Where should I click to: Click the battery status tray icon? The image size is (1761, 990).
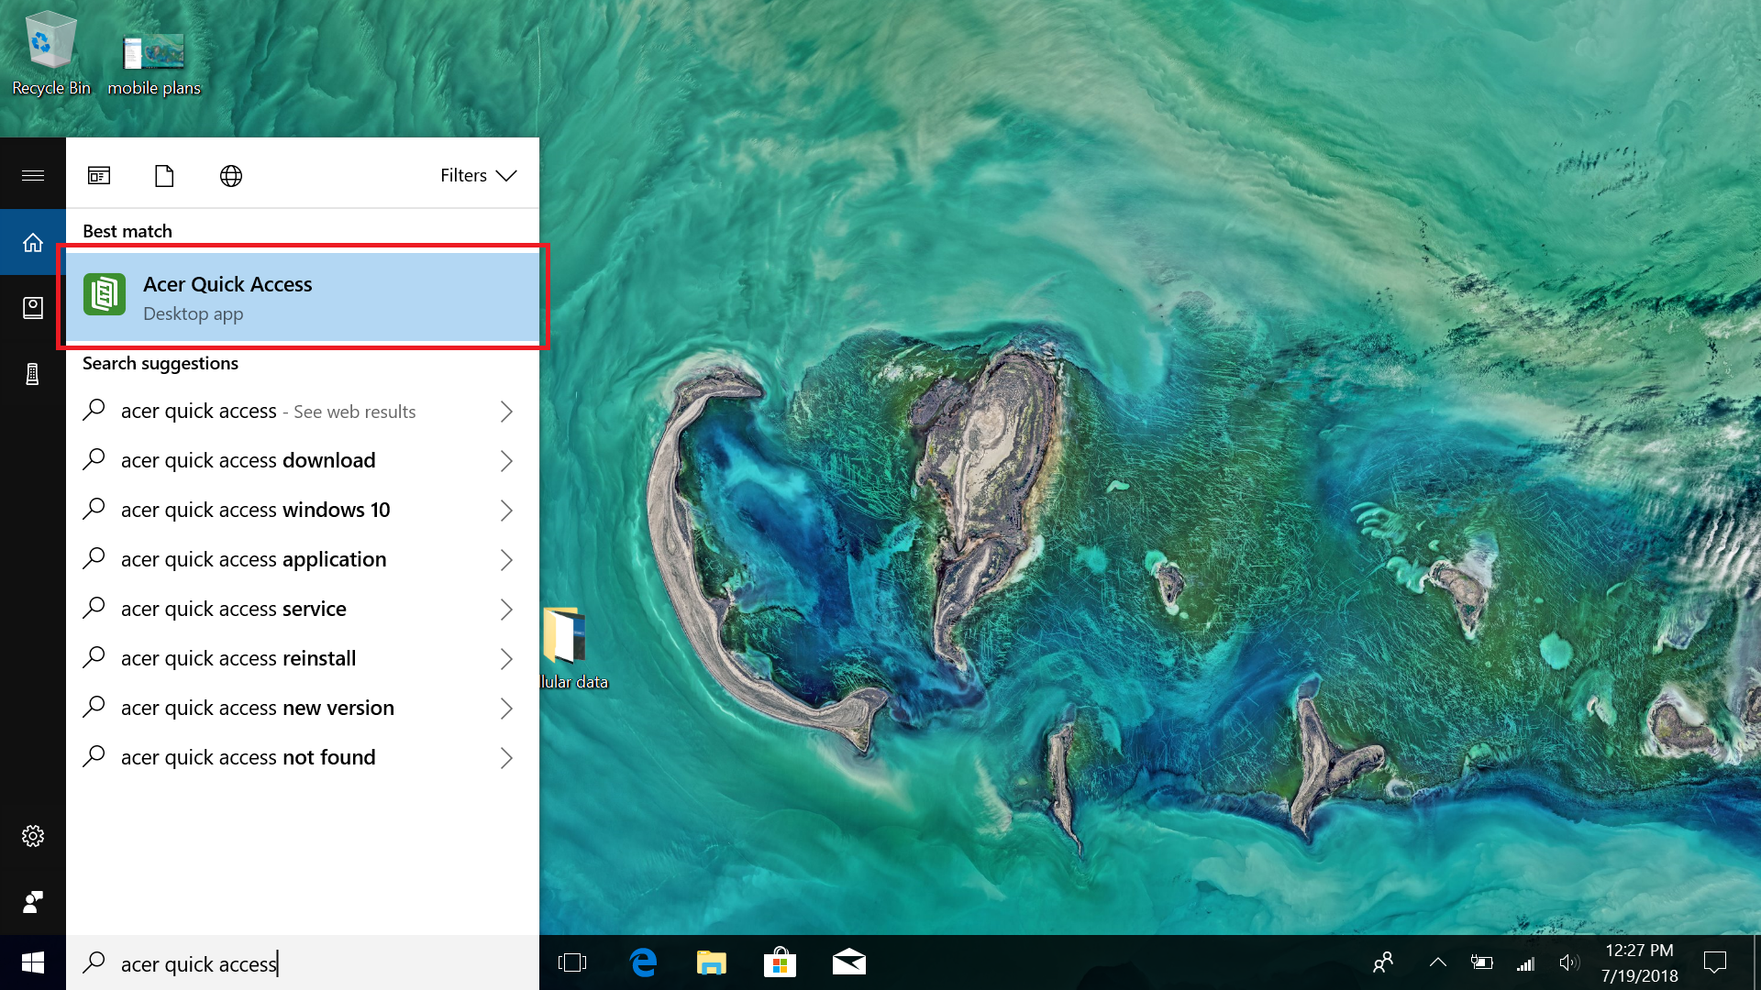click(1481, 962)
